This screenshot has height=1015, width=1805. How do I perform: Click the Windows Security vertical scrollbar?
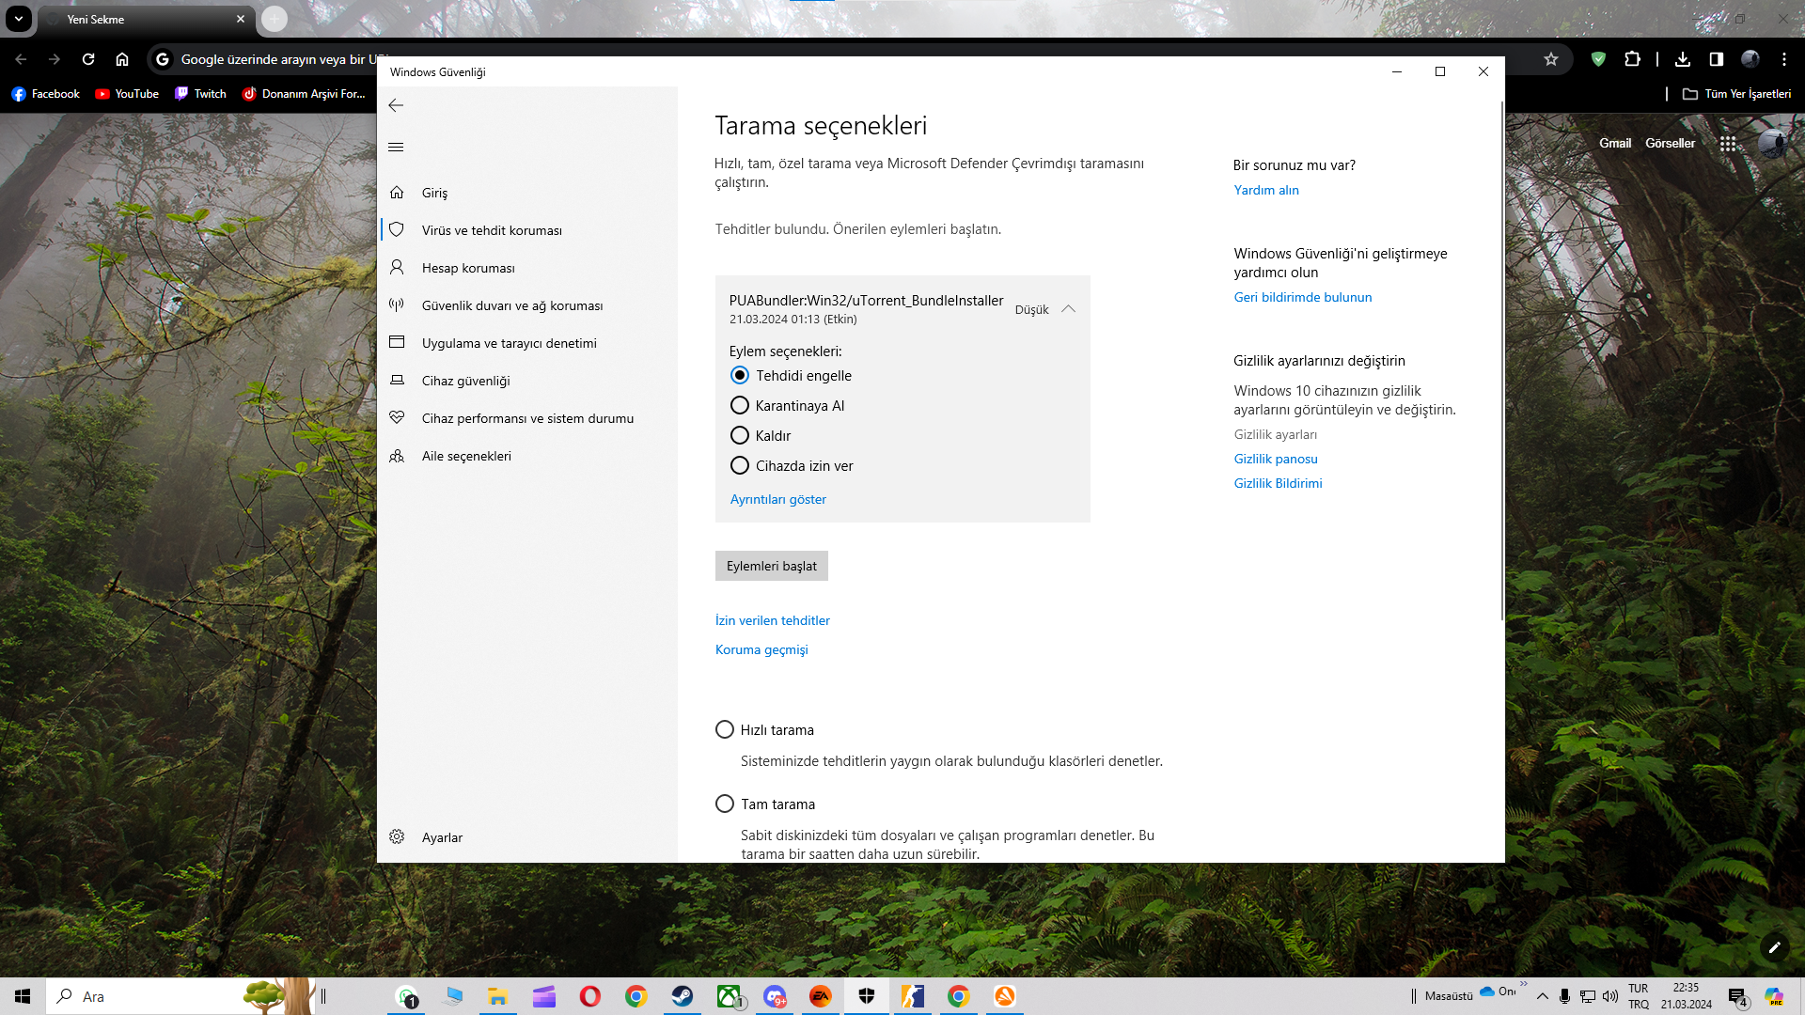(x=1501, y=362)
